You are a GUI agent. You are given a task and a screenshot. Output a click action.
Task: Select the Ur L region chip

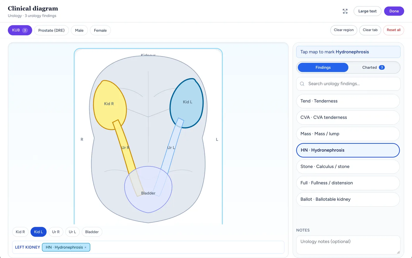72,232
